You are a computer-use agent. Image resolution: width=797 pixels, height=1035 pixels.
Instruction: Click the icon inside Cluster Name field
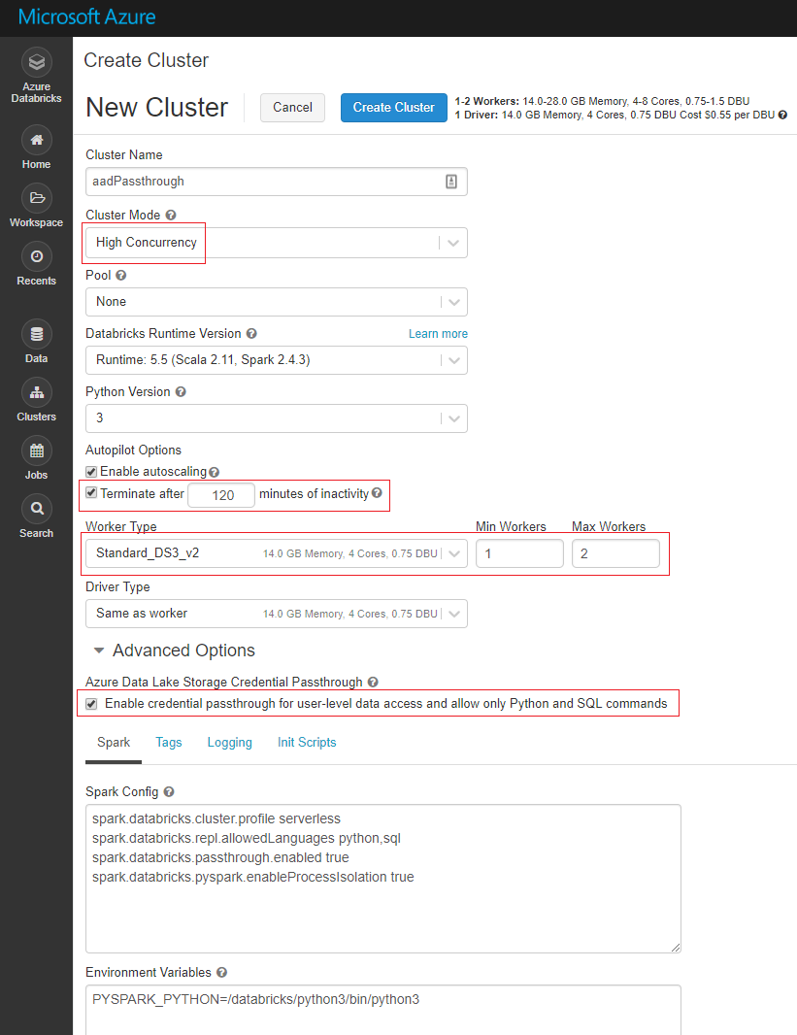point(451,182)
